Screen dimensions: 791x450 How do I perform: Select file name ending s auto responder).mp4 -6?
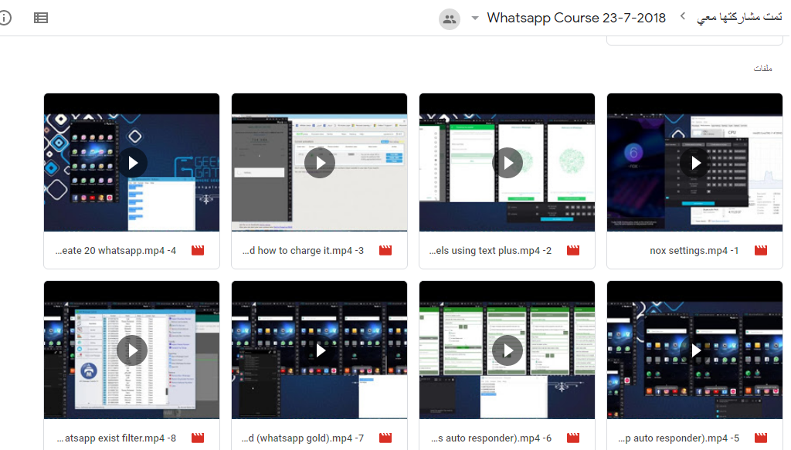point(491,438)
